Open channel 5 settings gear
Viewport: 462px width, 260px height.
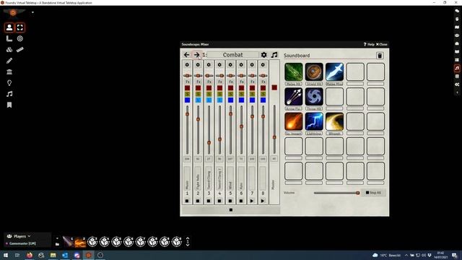pyautogui.click(x=230, y=65)
